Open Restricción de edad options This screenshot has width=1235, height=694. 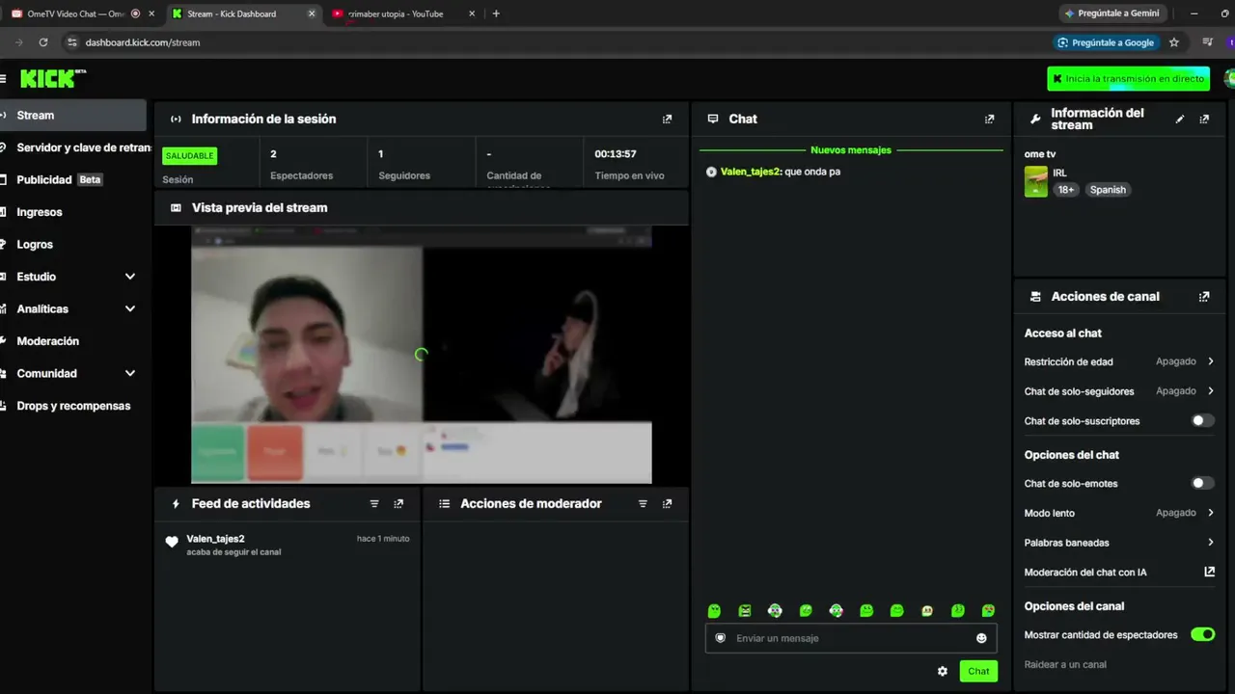tap(1119, 362)
